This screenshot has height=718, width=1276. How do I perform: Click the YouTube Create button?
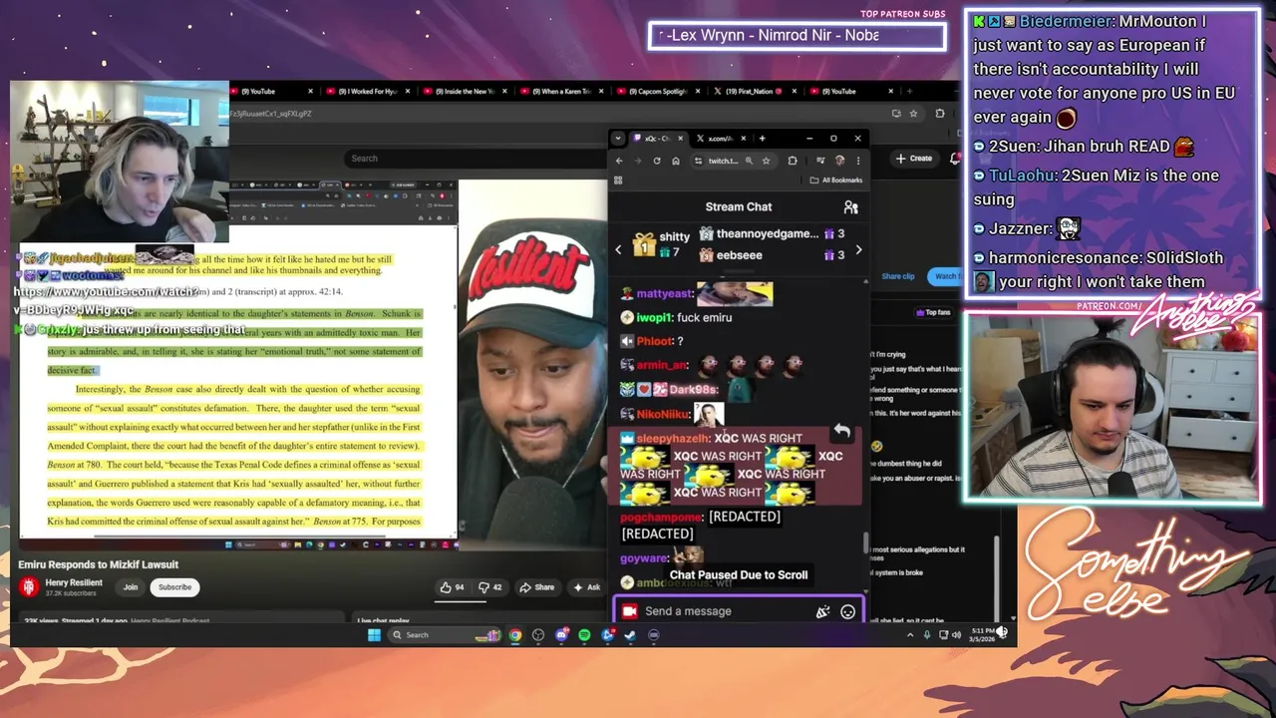point(914,159)
